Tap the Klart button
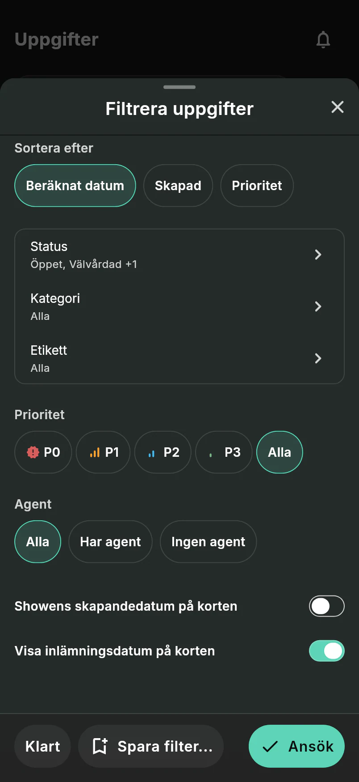The image size is (359, 782). [43, 746]
